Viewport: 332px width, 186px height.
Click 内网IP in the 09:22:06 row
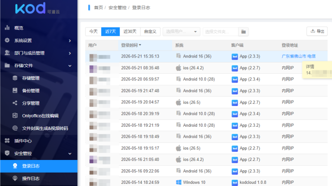tap(288, 171)
